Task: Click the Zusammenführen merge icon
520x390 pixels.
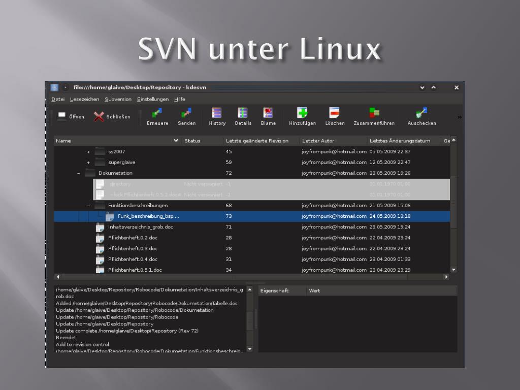Action: pos(374,113)
